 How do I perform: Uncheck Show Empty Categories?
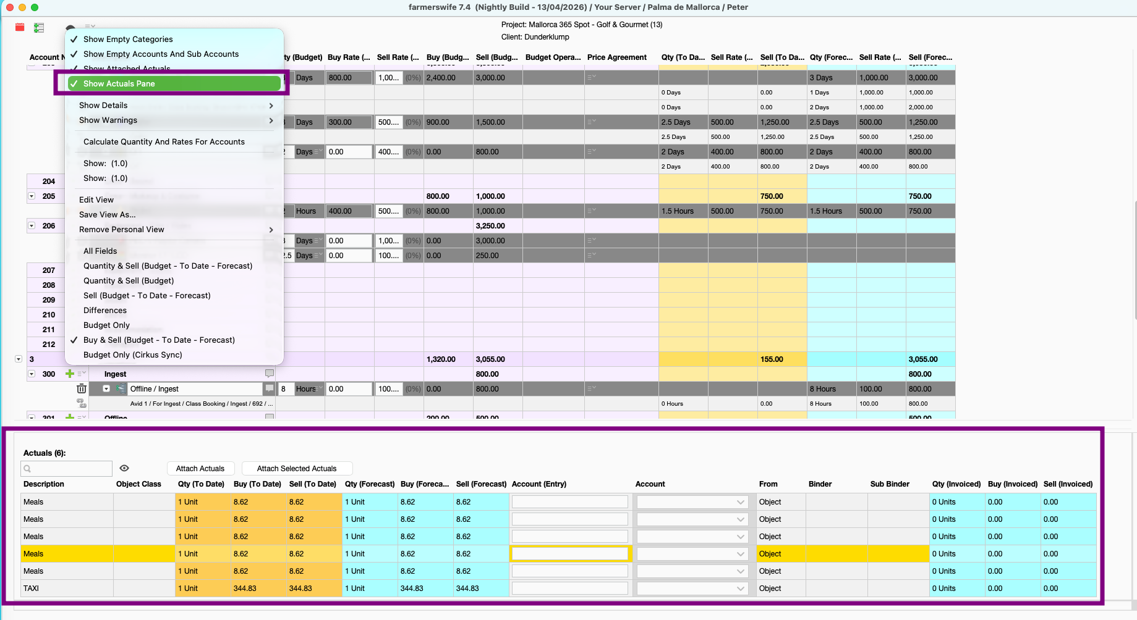(174, 39)
